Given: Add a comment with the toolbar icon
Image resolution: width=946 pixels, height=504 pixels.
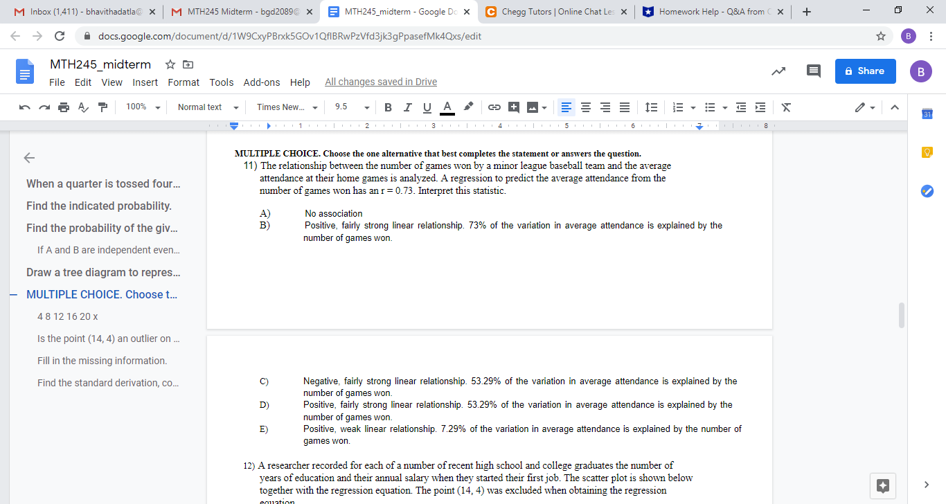Looking at the screenshot, I should point(513,107).
